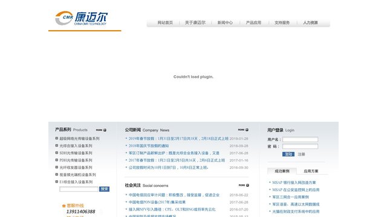Focus the product search input field
This screenshot has height=217, width=387.
point(79,189)
